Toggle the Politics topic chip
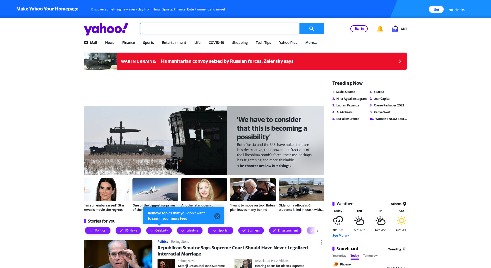The height and width of the screenshot is (268, 491). (98, 230)
